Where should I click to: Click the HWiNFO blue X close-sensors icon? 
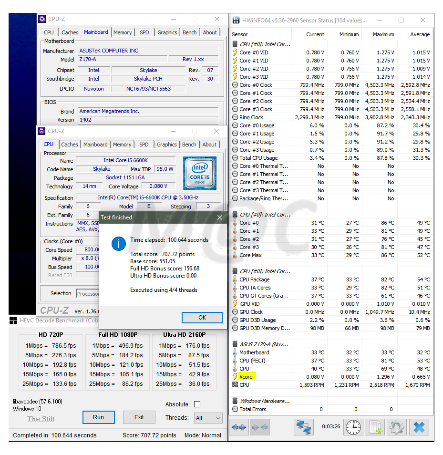tap(419, 427)
